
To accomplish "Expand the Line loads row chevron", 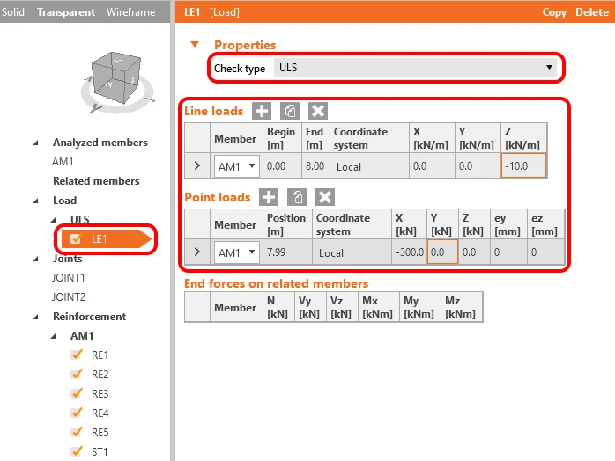I will [197, 165].
